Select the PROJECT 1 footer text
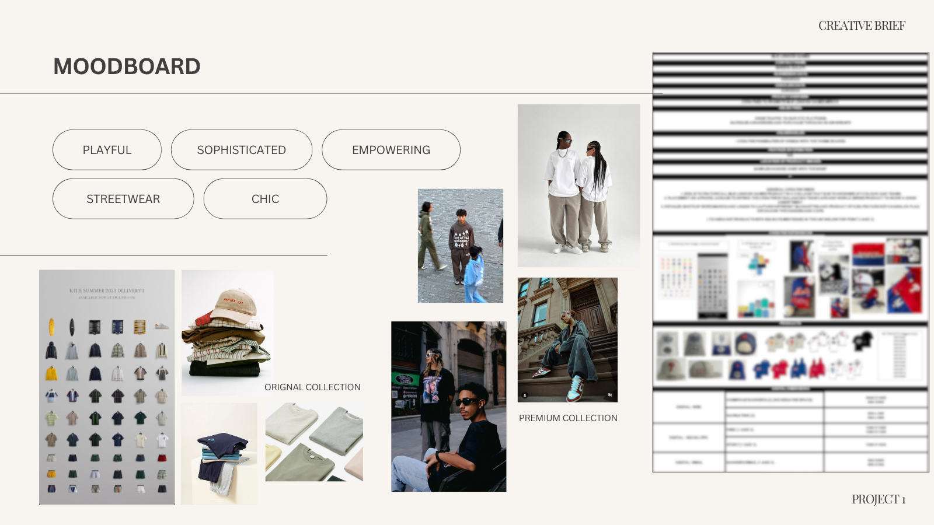The image size is (934, 525). [x=879, y=499]
